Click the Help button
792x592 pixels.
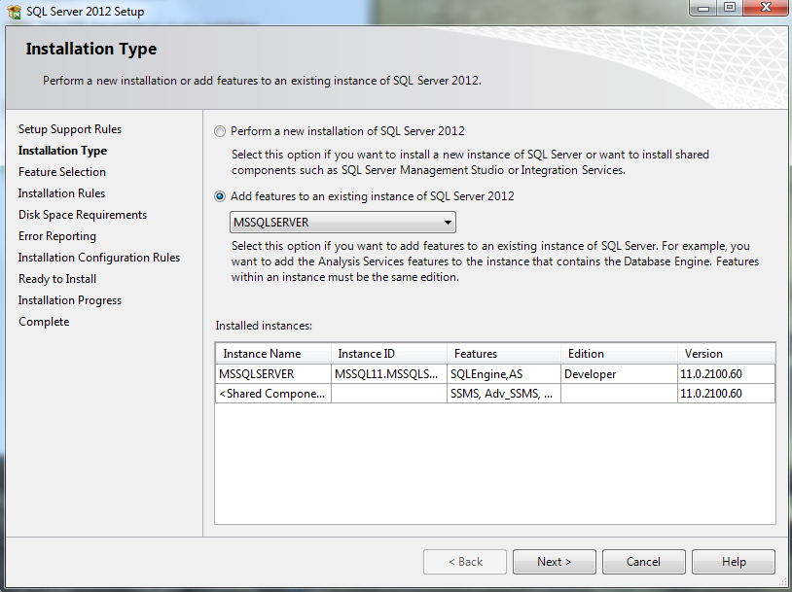734,562
